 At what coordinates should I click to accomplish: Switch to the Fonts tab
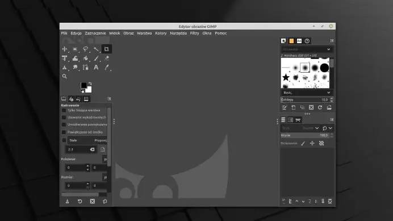pos(299,41)
